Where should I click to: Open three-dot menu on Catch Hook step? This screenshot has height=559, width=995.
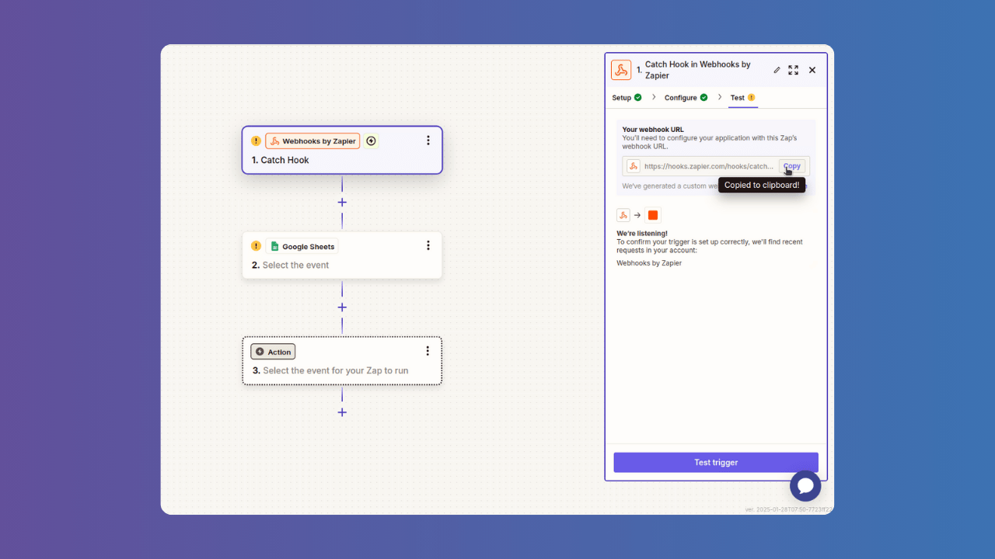click(x=428, y=141)
